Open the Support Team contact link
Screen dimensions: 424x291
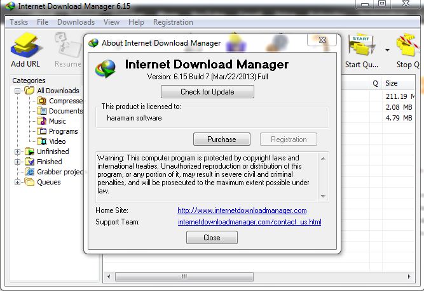tap(250, 222)
